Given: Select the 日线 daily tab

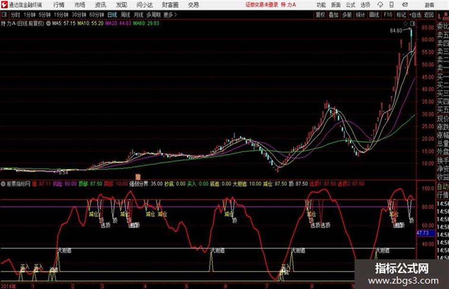Looking at the screenshot, I should [x=112, y=15].
